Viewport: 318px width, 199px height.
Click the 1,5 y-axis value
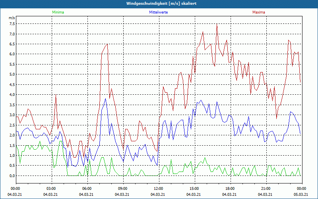(x=12, y=145)
